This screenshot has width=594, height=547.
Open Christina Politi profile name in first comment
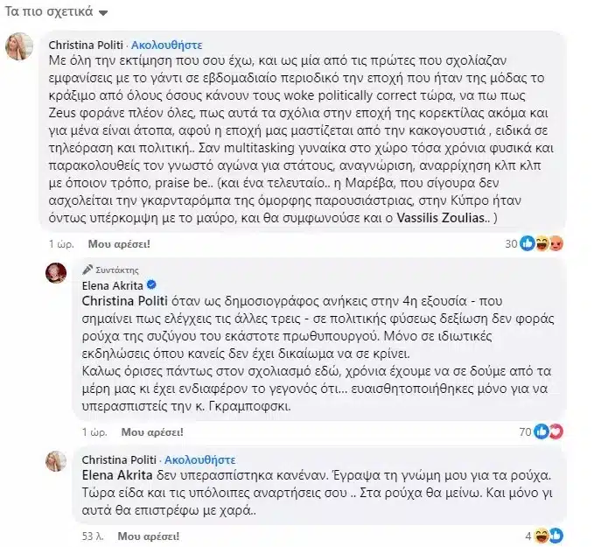(86, 46)
